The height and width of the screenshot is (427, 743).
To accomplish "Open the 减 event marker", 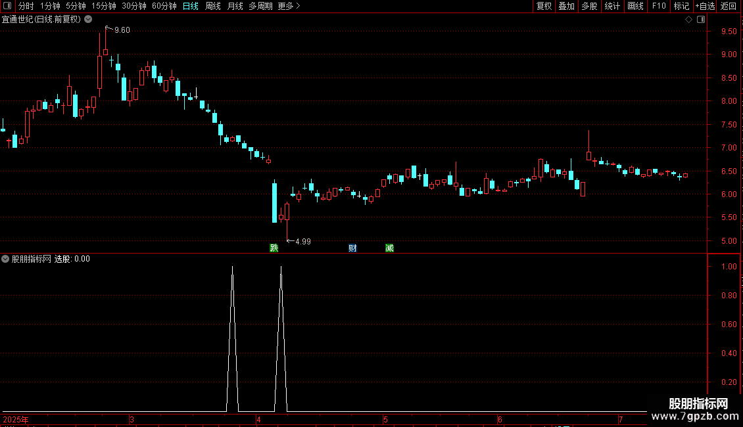I will (x=389, y=248).
